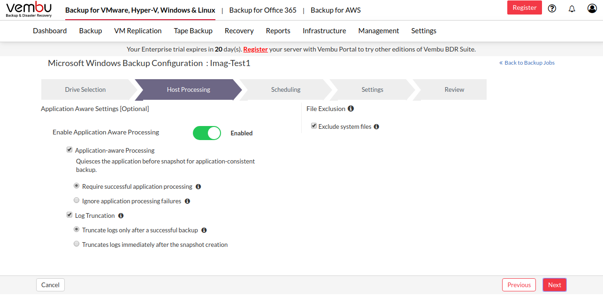The height and width of the screenshot is (297, 603).
Task: Click the Vembu logo
Action: coord(29,10)
